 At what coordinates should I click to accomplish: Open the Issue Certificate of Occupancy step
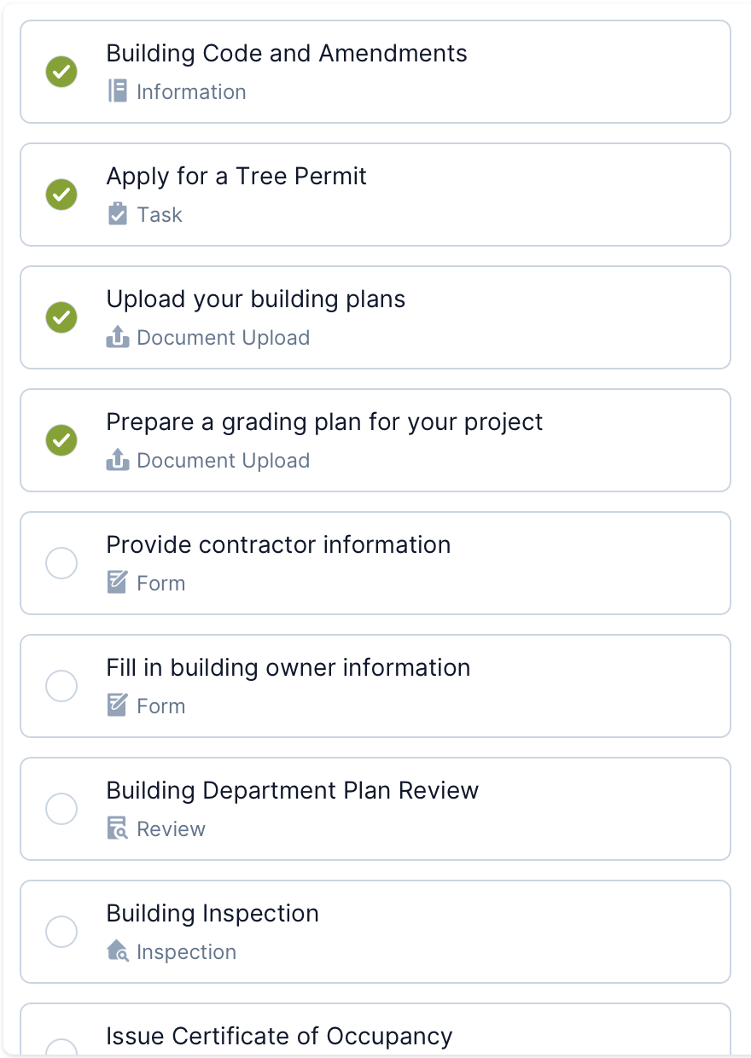click(279, 1036)
